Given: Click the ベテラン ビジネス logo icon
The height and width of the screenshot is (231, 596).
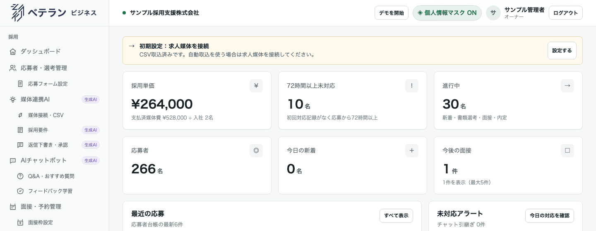Looking at the screenshot, I should pyautogui.click(x=17, y=13).
